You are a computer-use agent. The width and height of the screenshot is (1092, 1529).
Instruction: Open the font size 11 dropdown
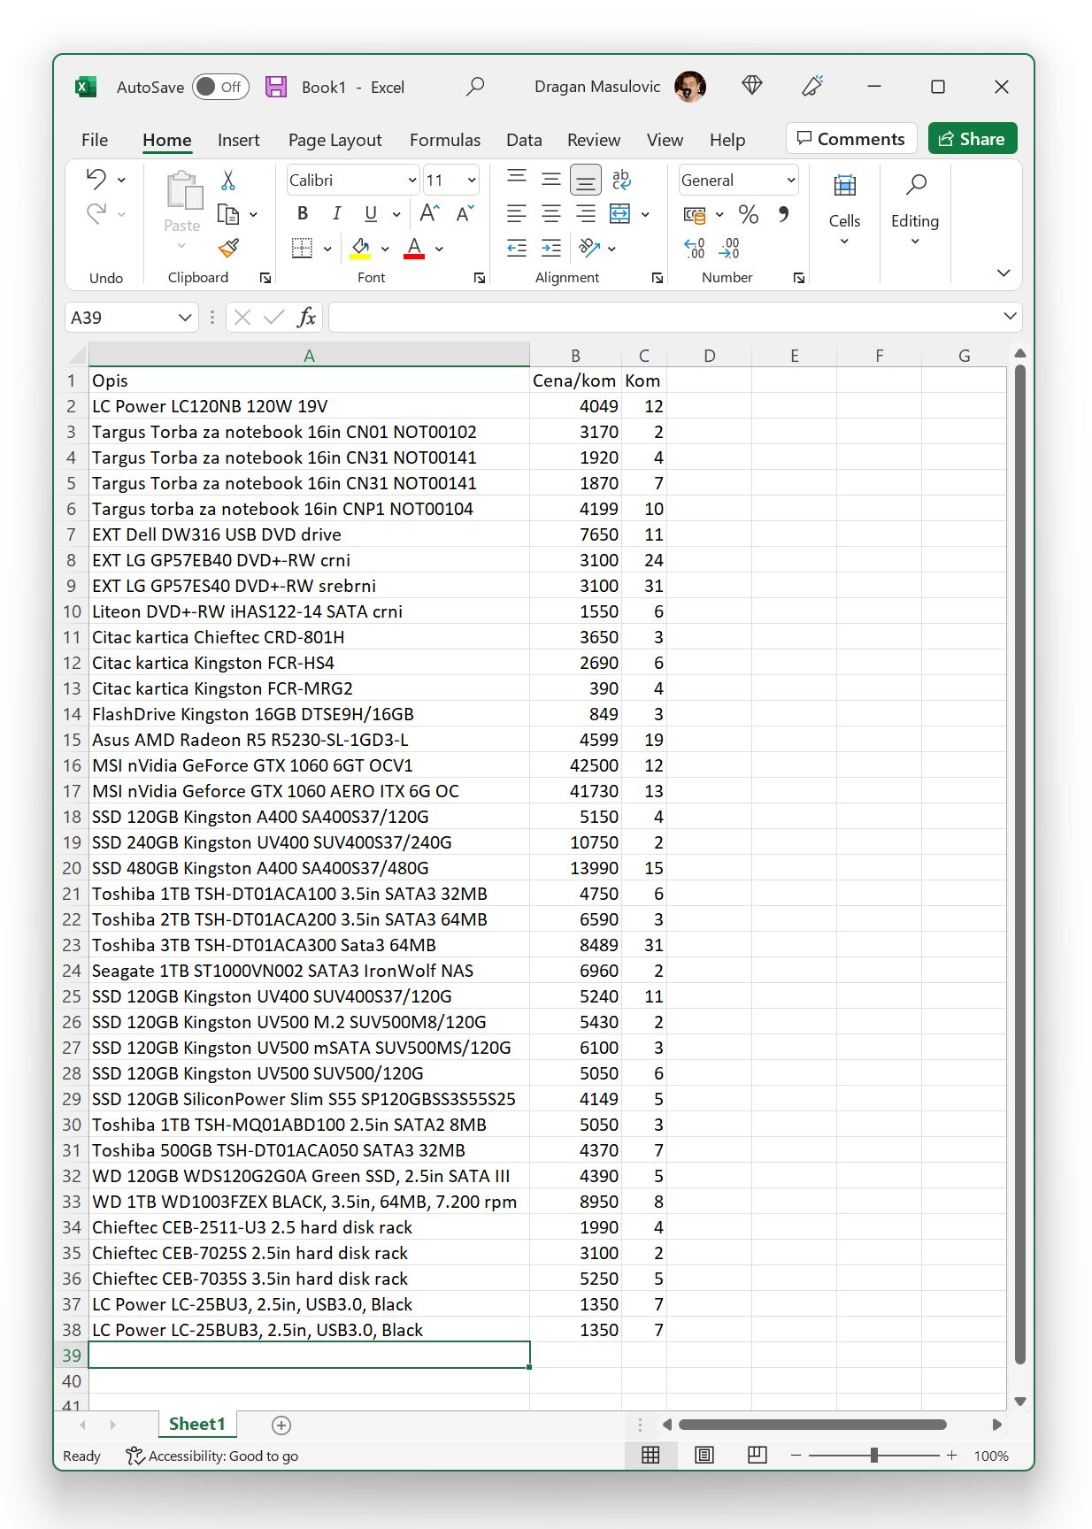point(471,181)
